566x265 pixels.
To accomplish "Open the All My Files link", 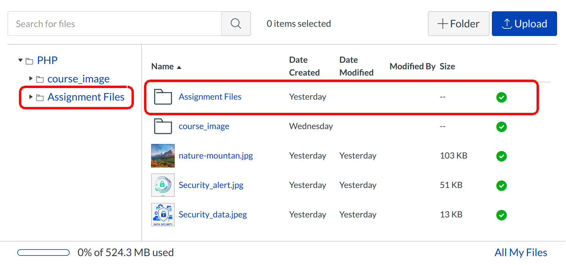I will (520, 253).
